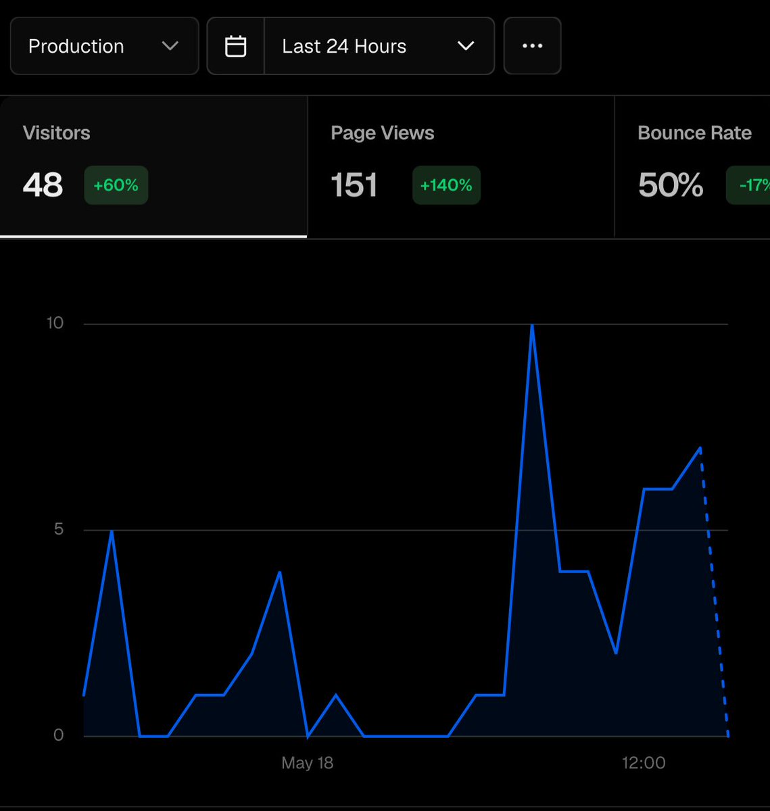Click the calendar date picker icon
Screen dimensions: 770x811
tap(235, 46)
